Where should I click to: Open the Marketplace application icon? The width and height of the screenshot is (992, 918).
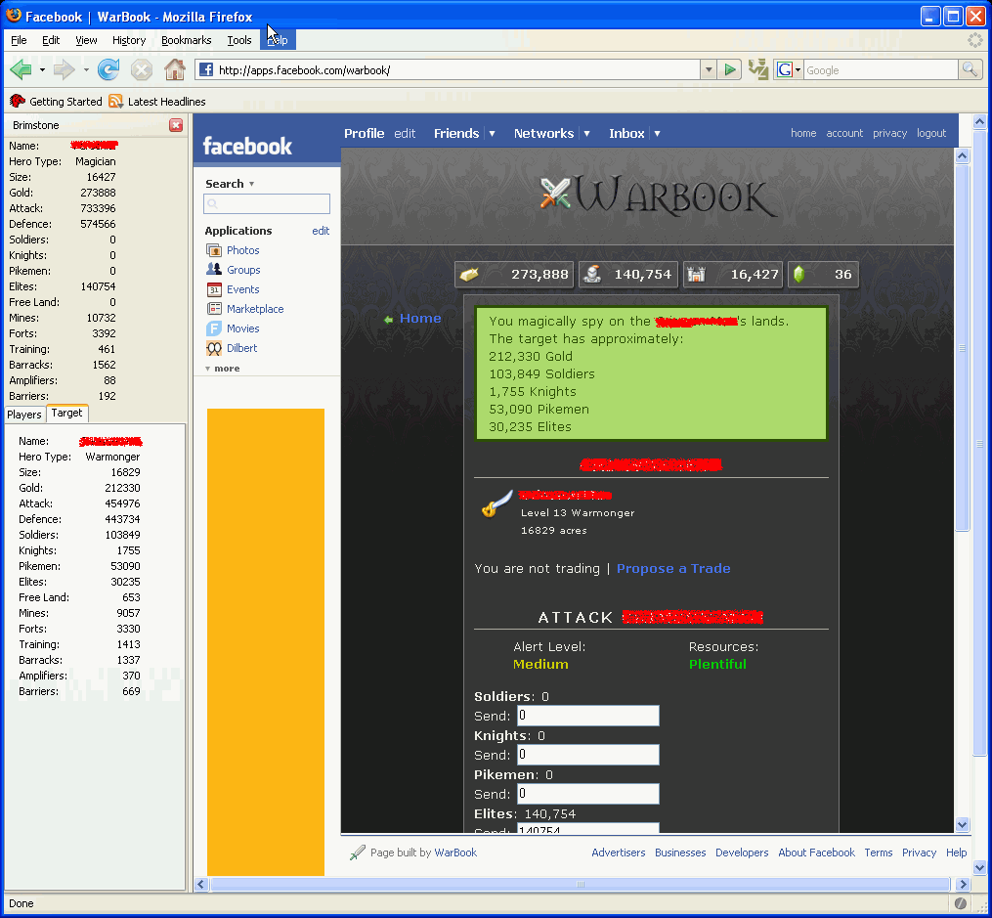pyautogui.click(x=214, y=309)
